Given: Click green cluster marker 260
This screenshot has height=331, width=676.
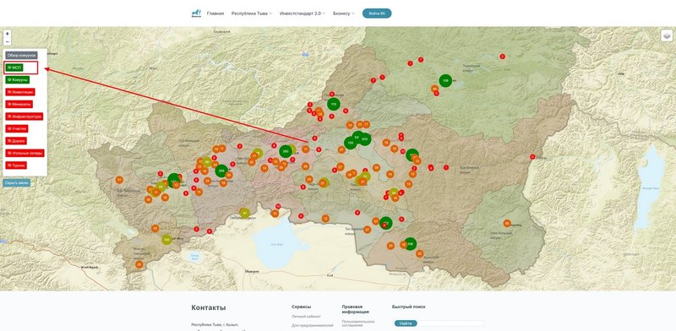Looking at the screenshot, I should 286,151.
